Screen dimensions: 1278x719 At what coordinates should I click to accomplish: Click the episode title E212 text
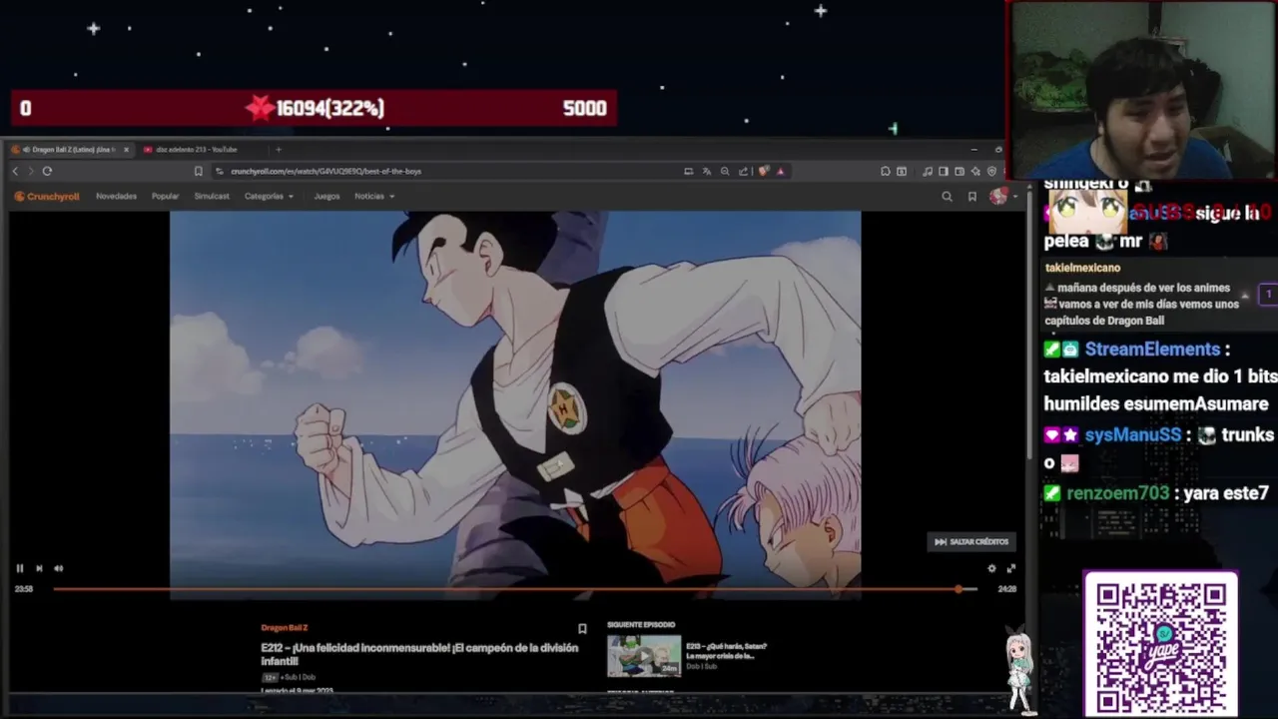coord(419,654)
